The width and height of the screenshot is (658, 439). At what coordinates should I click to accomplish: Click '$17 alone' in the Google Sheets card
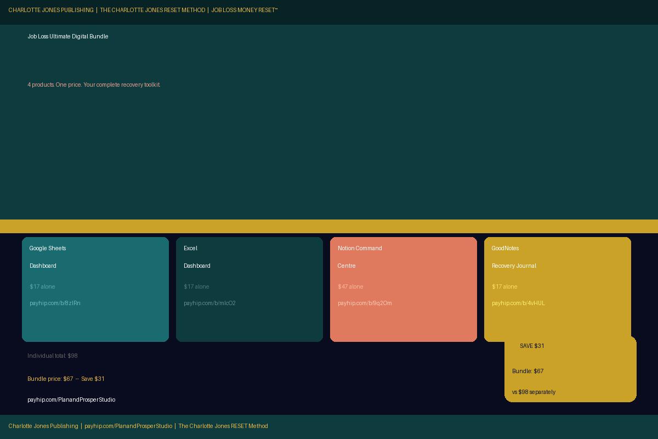pyautogui.click(x=42, y=286)
